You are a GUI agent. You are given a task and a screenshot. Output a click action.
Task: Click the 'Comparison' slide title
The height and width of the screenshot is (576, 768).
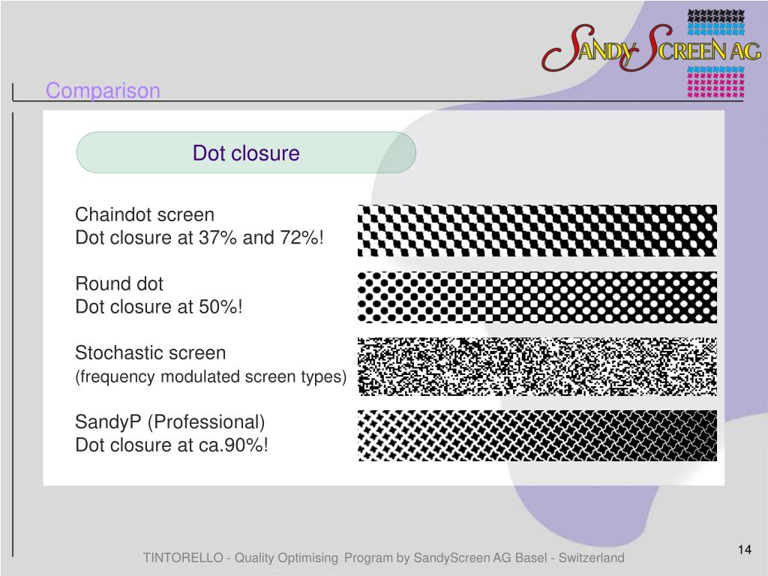[x=103, y=91]
